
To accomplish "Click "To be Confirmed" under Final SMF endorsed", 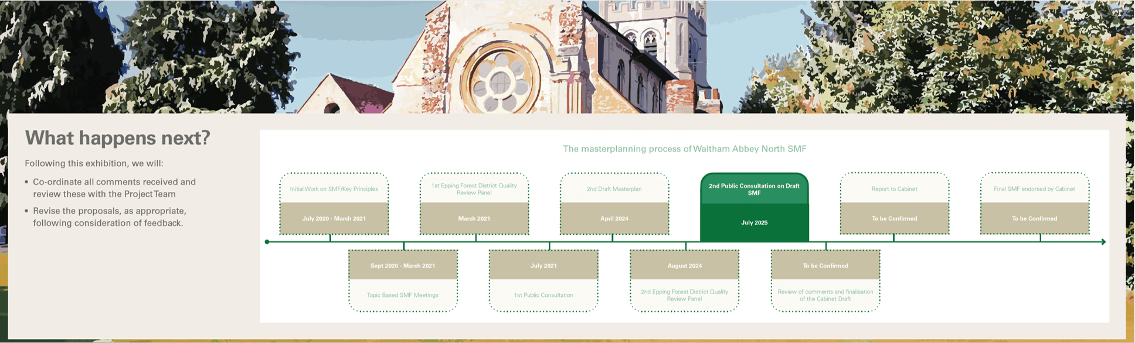I will coord(1035,218).
